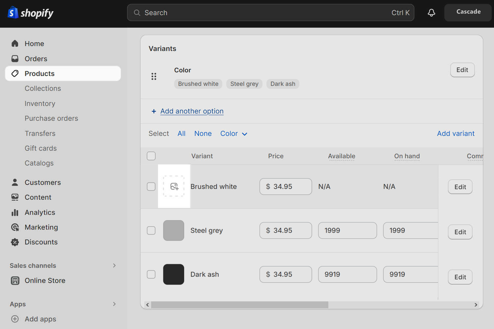Open the Color select dropdown
494x329 pixels.
(x=234, y=134)
